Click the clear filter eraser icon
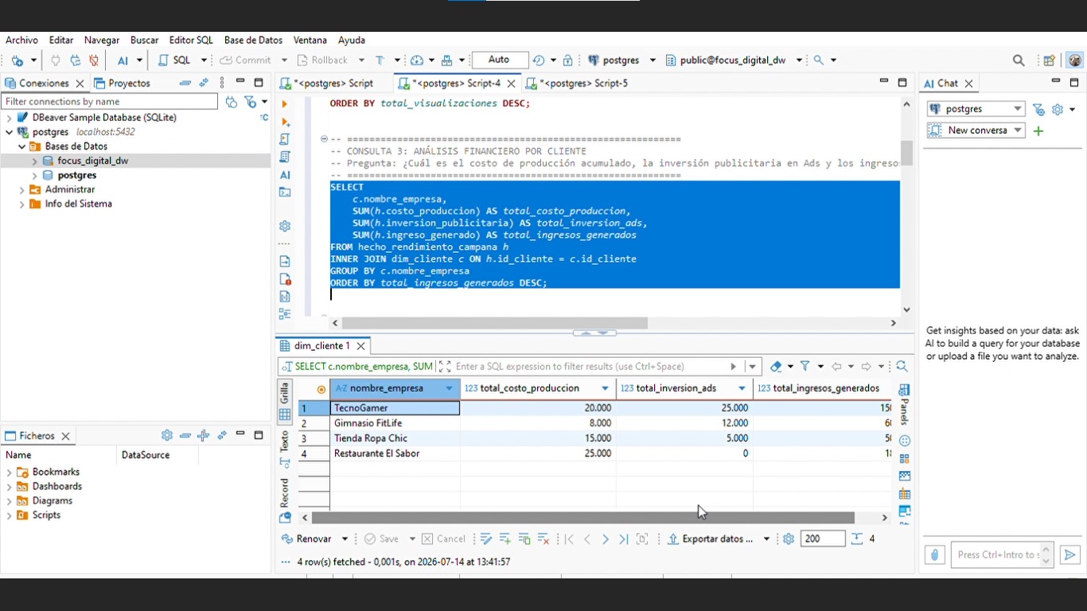 pos(776,367)
